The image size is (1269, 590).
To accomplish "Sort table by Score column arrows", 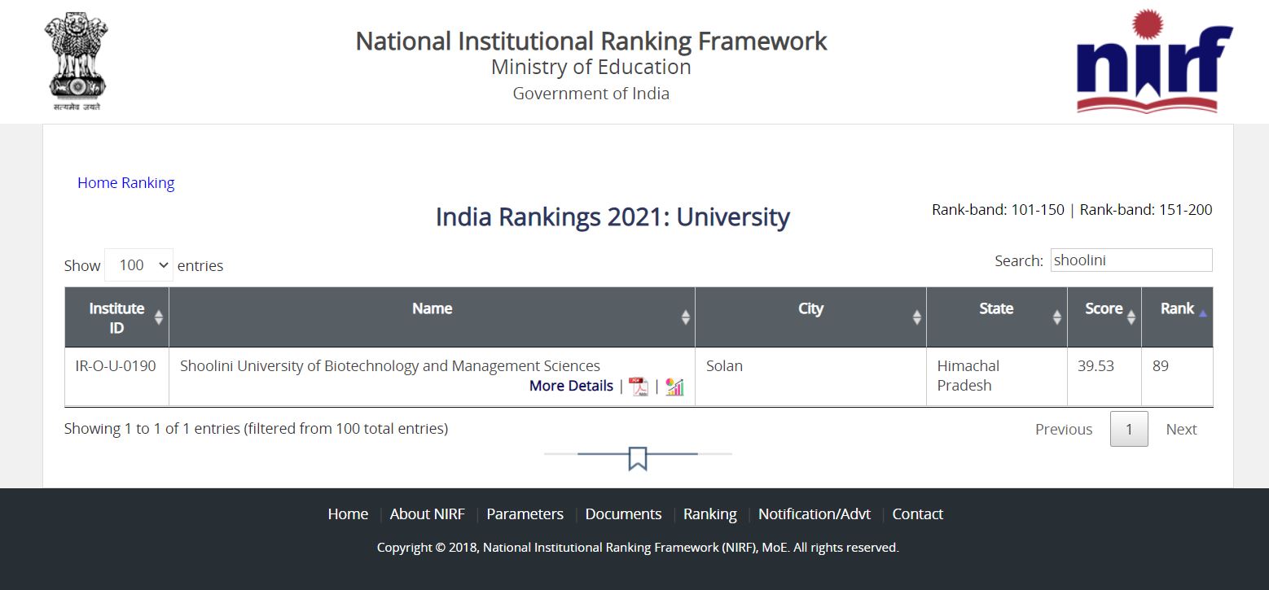I will click(x=1131, y=317).
